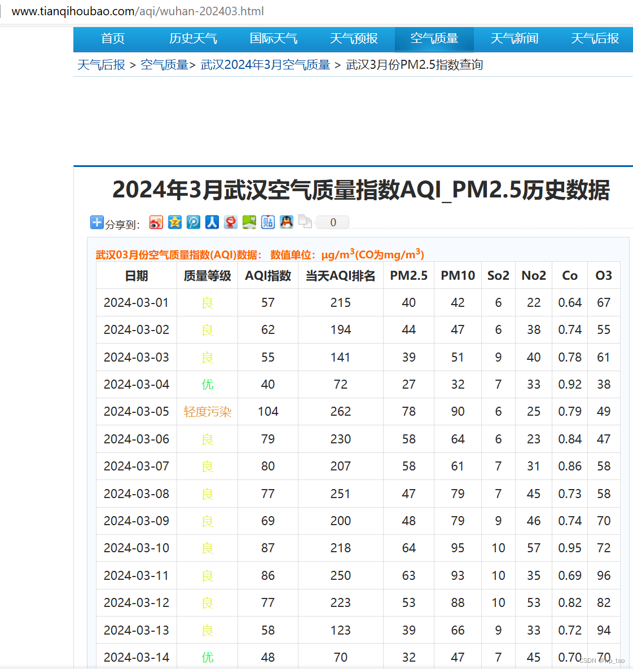Click the O3 value 96
The image size is (633, 669).
(604, 575)
